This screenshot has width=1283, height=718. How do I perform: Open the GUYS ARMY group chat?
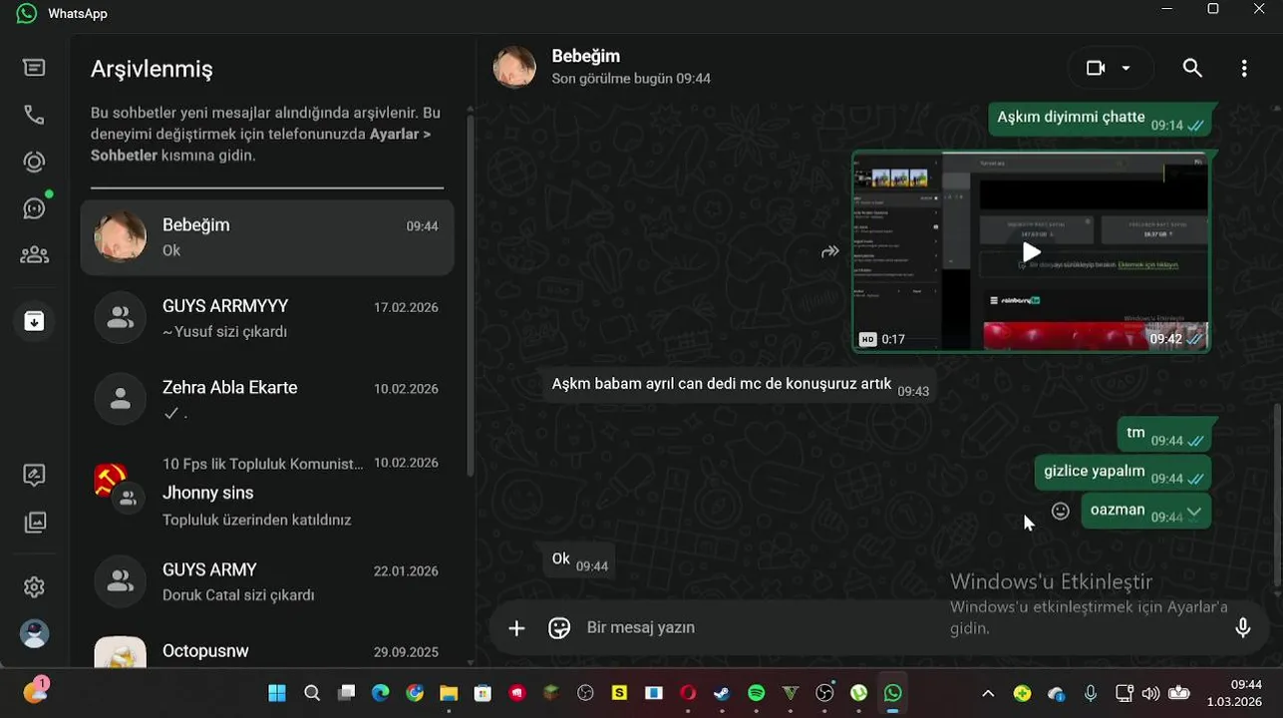267,581
